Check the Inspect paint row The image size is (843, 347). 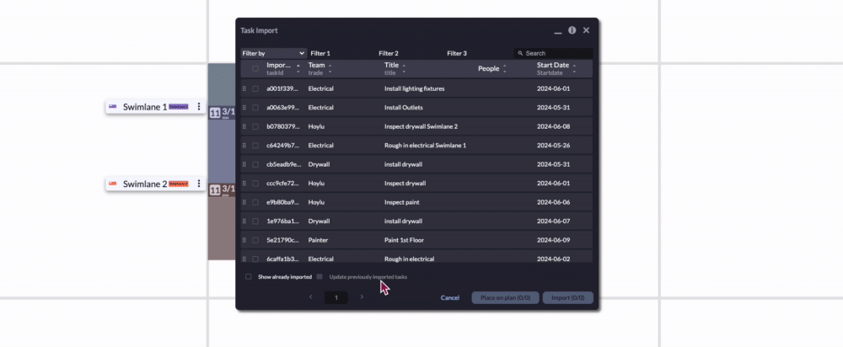pyautogui.click(x=255, y=202)
